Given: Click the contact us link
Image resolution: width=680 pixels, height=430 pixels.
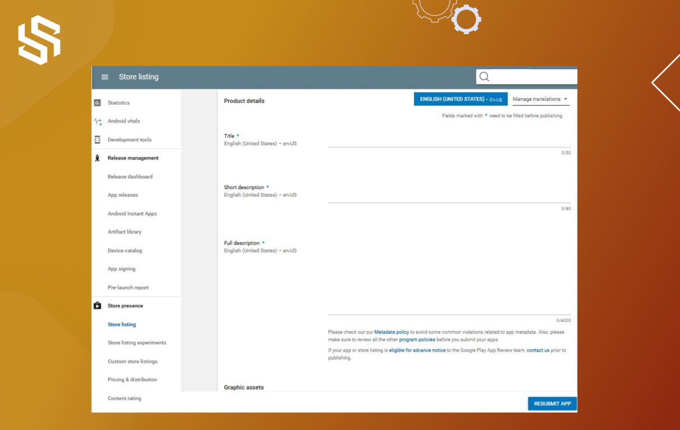Looking at the screenshot, I should point(538,350).
